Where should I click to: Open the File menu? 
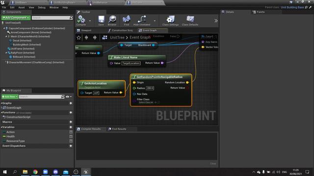(4, 7)
